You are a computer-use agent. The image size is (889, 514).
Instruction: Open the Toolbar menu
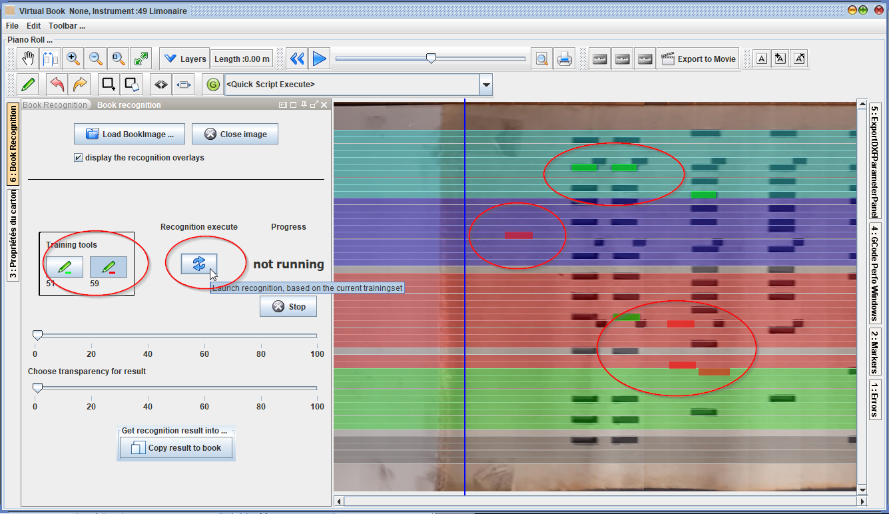click(x=67, y=26)
